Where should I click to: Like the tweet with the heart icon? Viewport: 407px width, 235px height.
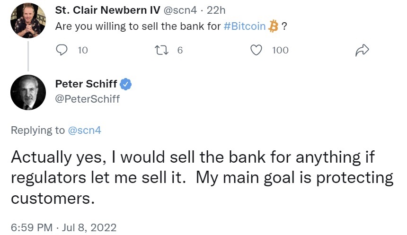(x=256, y=50)
